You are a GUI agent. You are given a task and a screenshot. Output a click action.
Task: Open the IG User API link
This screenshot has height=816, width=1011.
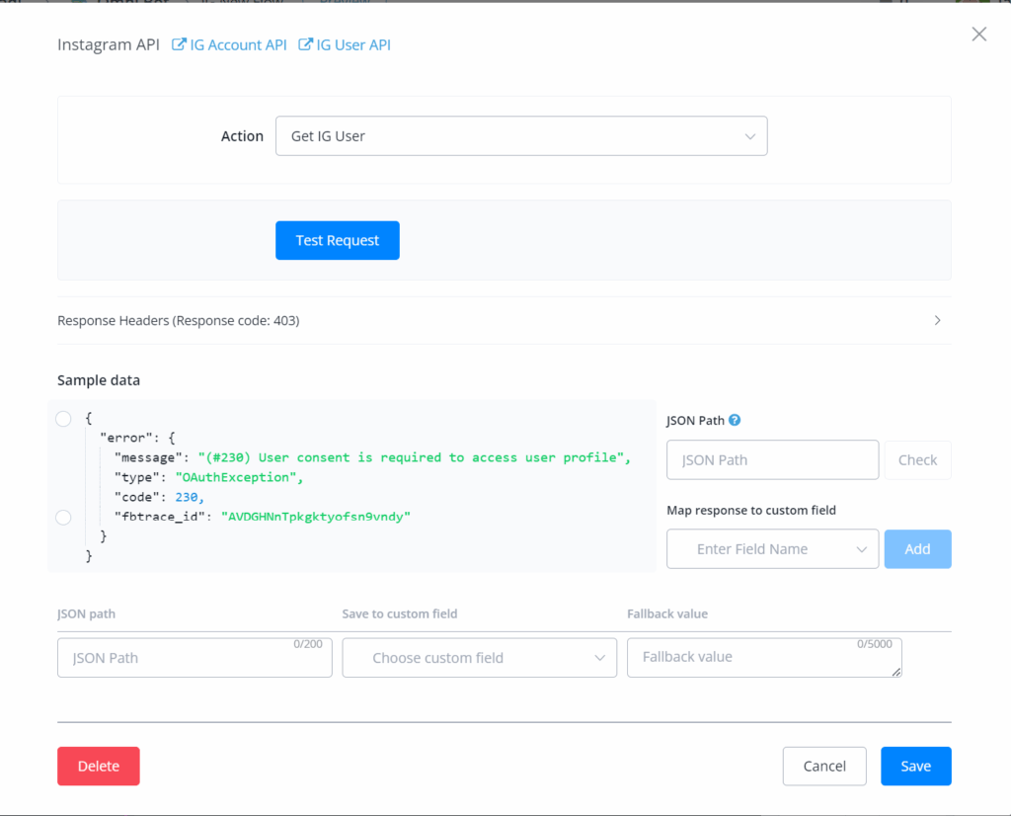click(353, 44)
